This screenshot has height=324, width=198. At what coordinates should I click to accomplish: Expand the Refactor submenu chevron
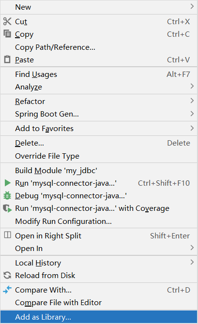click(192, 101)
